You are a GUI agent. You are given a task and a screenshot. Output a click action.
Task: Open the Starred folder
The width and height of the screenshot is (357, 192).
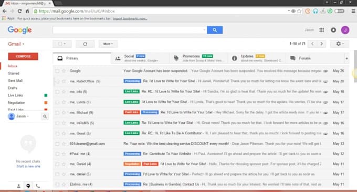tap(14, 73)
